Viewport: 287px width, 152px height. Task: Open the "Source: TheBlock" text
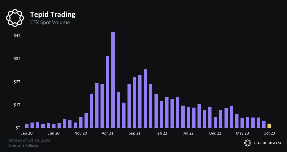pos(23,145)
